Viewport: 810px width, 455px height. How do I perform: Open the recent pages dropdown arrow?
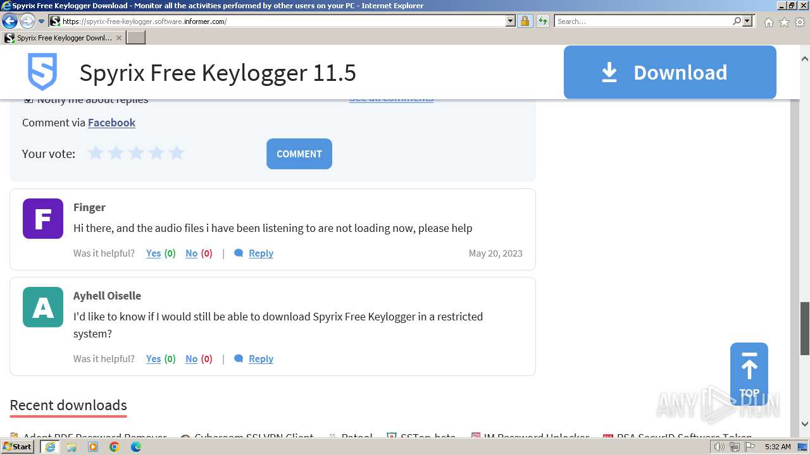pyautogui.click(x=42, y=21)
